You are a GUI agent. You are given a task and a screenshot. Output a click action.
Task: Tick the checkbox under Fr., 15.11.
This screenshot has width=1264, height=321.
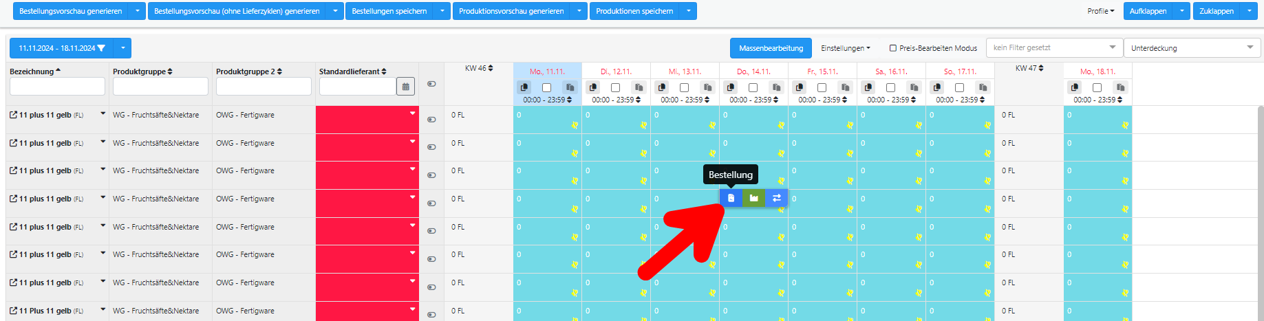point(822,87)
